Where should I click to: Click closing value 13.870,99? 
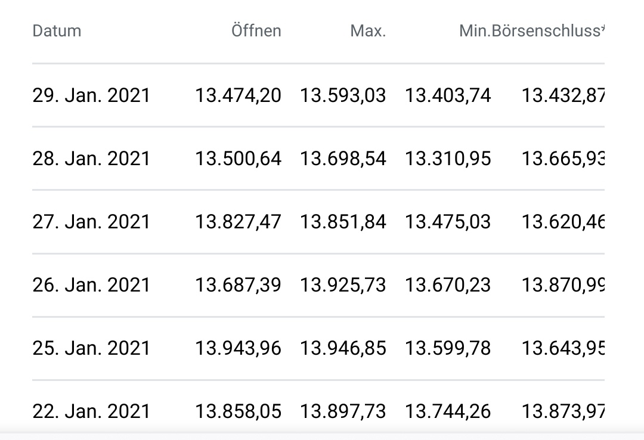click(x=563, y=285)
